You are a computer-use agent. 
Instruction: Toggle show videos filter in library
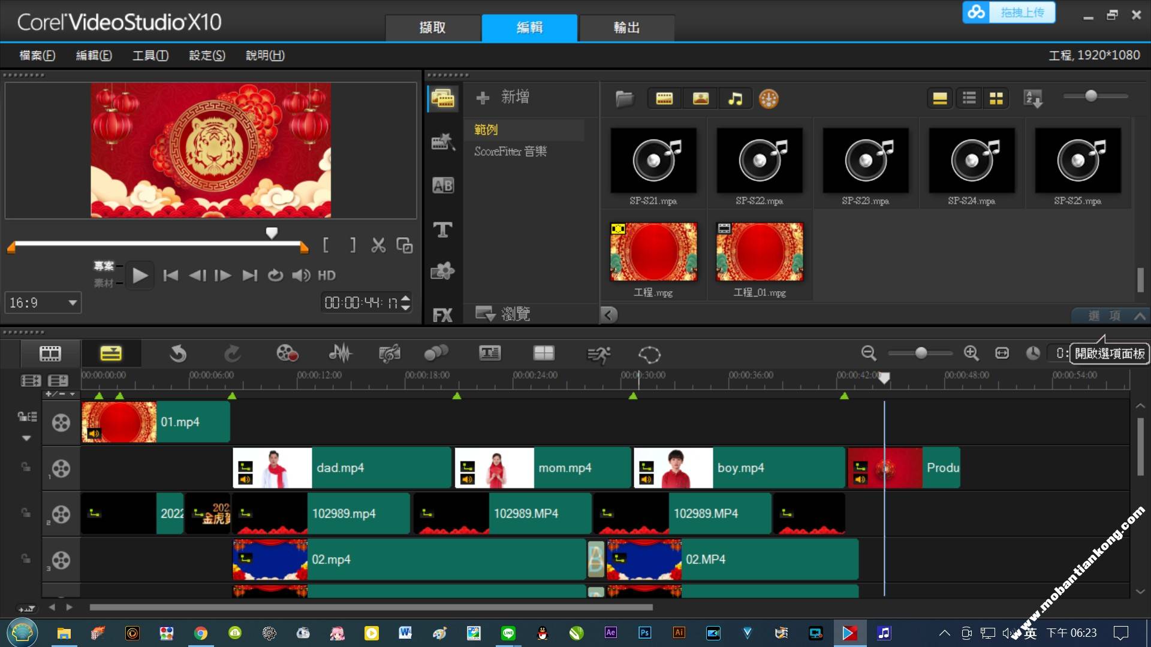tap(664, 99)
